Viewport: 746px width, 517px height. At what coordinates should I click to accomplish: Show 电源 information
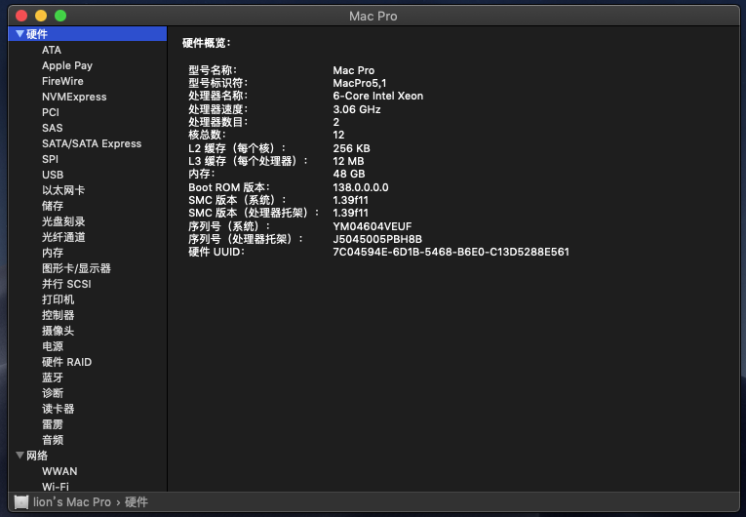[x=53, y=346]
